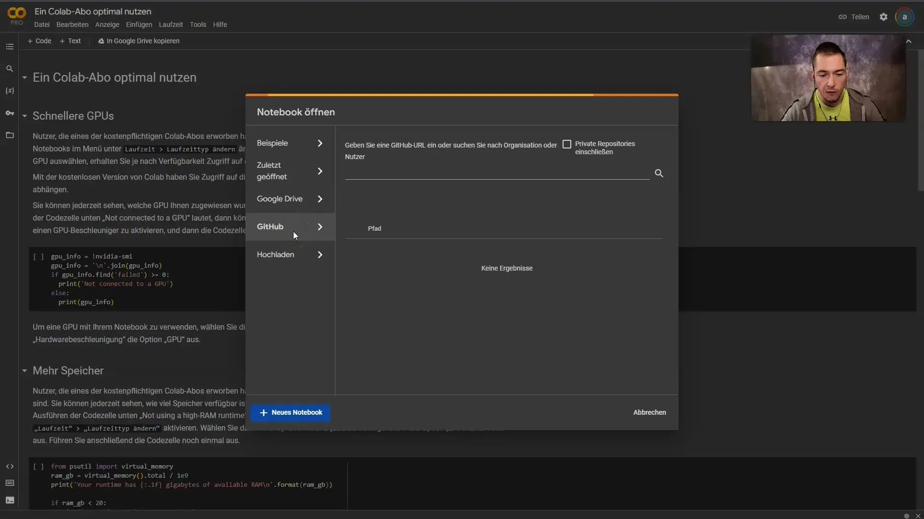The height and width of the screenshot is (519, 924).
Task: Open the Datei menu
Action: pos(42,25)
